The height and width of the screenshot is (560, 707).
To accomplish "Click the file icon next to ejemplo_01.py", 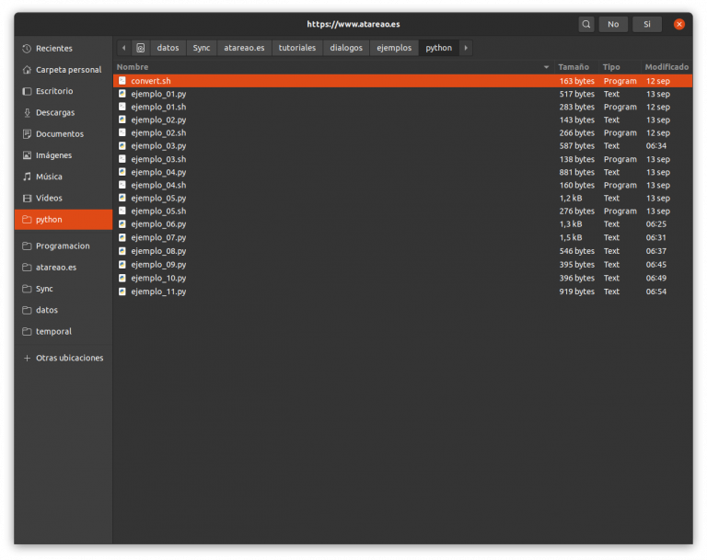I will coord(122,94).
